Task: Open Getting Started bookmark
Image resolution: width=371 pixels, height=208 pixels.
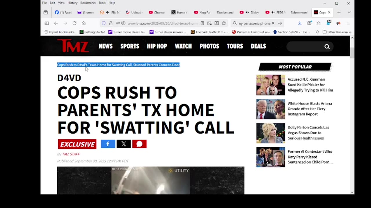Action: point(92,32)
